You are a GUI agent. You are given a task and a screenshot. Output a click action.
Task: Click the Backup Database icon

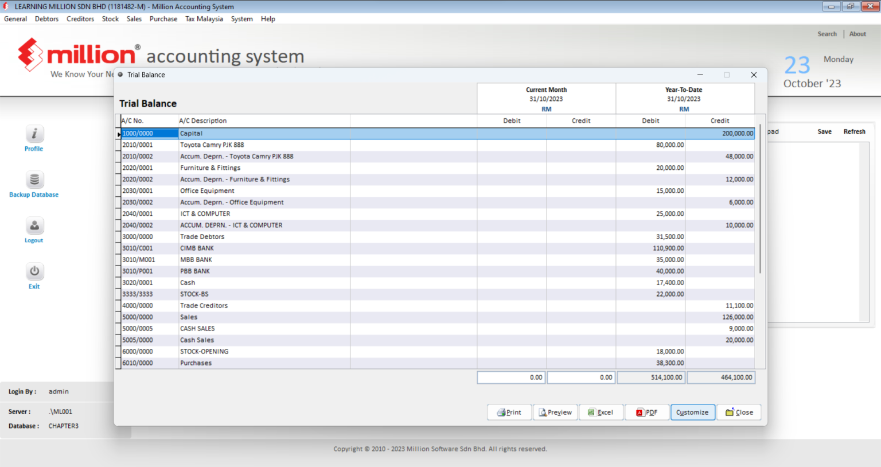34,180
